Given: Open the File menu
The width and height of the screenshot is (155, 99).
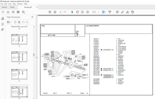Looking at the screenshot, I should 2,4.
